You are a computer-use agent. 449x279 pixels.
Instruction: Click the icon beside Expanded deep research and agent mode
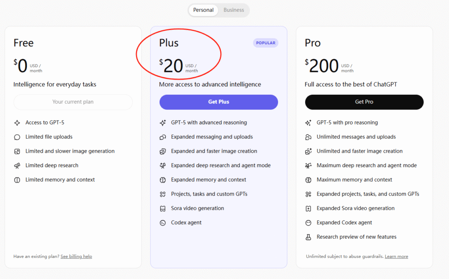coord(163,166)
